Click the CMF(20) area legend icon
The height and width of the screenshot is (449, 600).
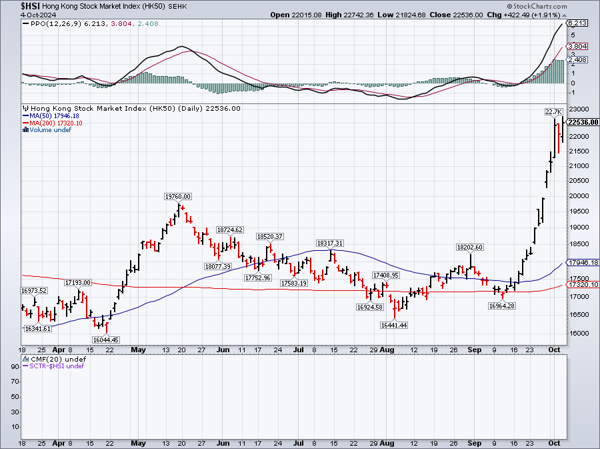pyautogui.click(x=25, y=359)
